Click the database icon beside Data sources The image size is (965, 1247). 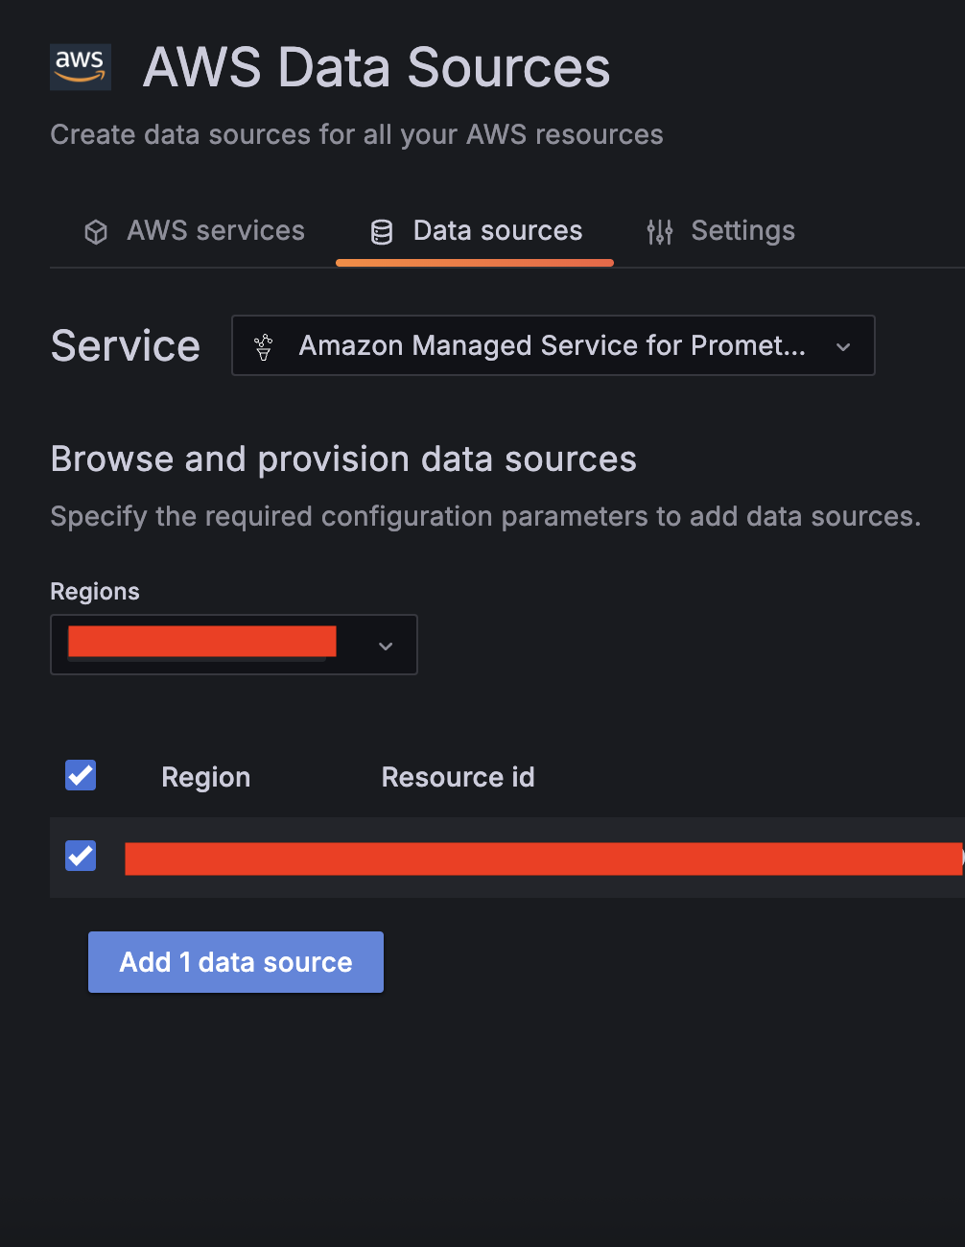[382, 232]
